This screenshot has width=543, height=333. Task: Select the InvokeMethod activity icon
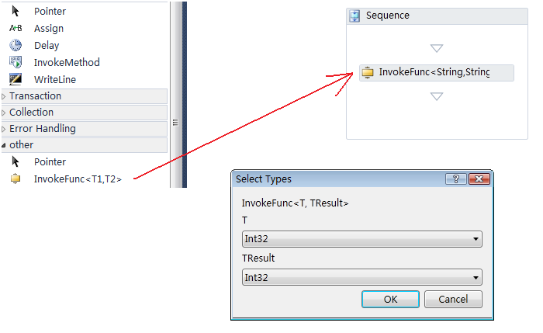click(16, 62)
